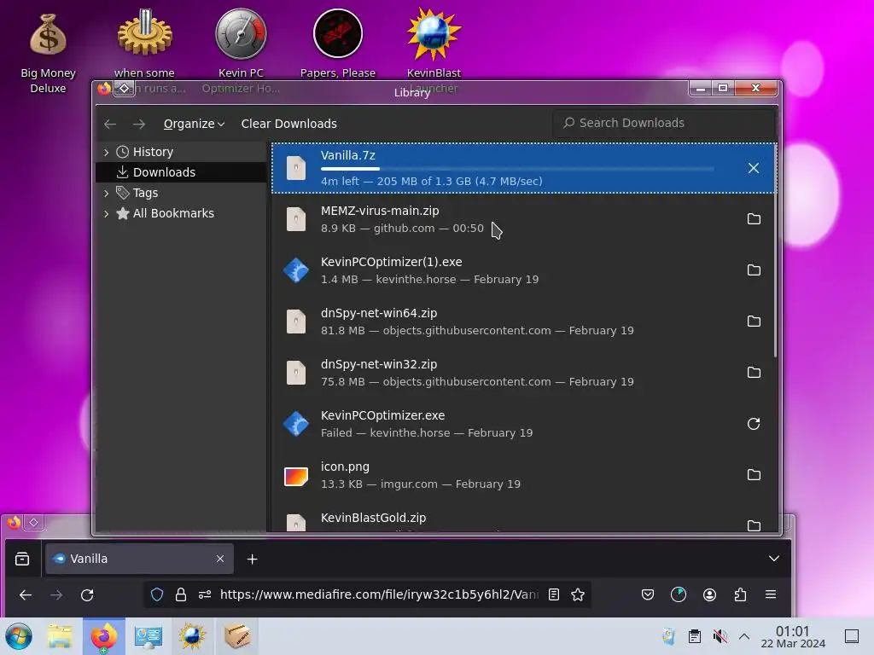This screenshot has width=874, height=655.
Task: Select dnSpy-net-win64.zip download entry
Action: (x=523, y=322)
